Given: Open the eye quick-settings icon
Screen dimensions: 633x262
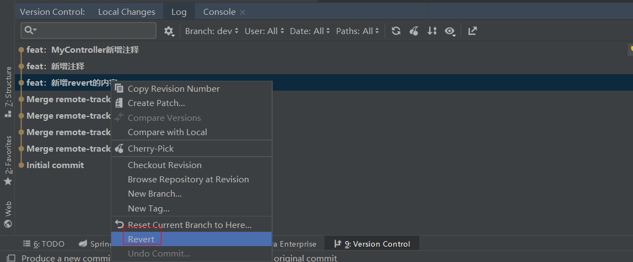Looking at the screenshot, I should (x=451, y=31).
